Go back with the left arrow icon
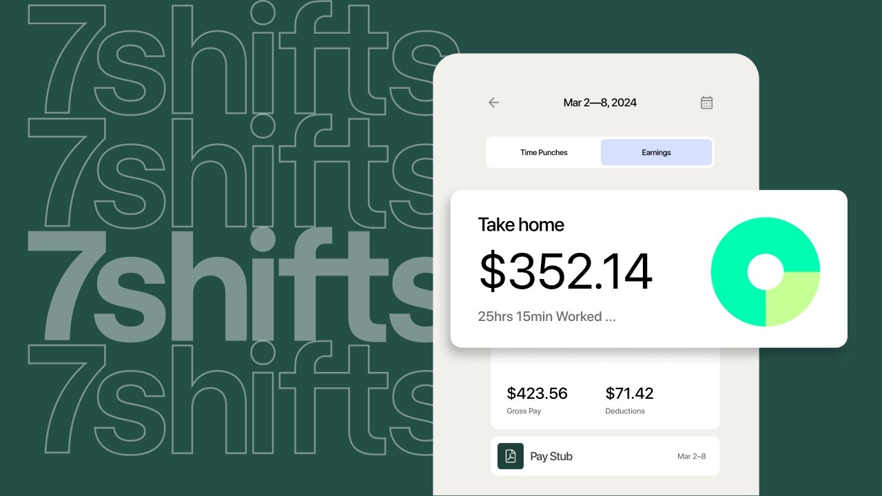The image size is (882, 496). pos(493,103)
